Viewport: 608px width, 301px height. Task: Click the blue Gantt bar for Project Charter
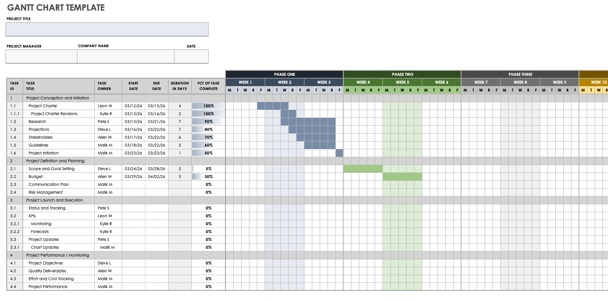(x=273, y=106)
